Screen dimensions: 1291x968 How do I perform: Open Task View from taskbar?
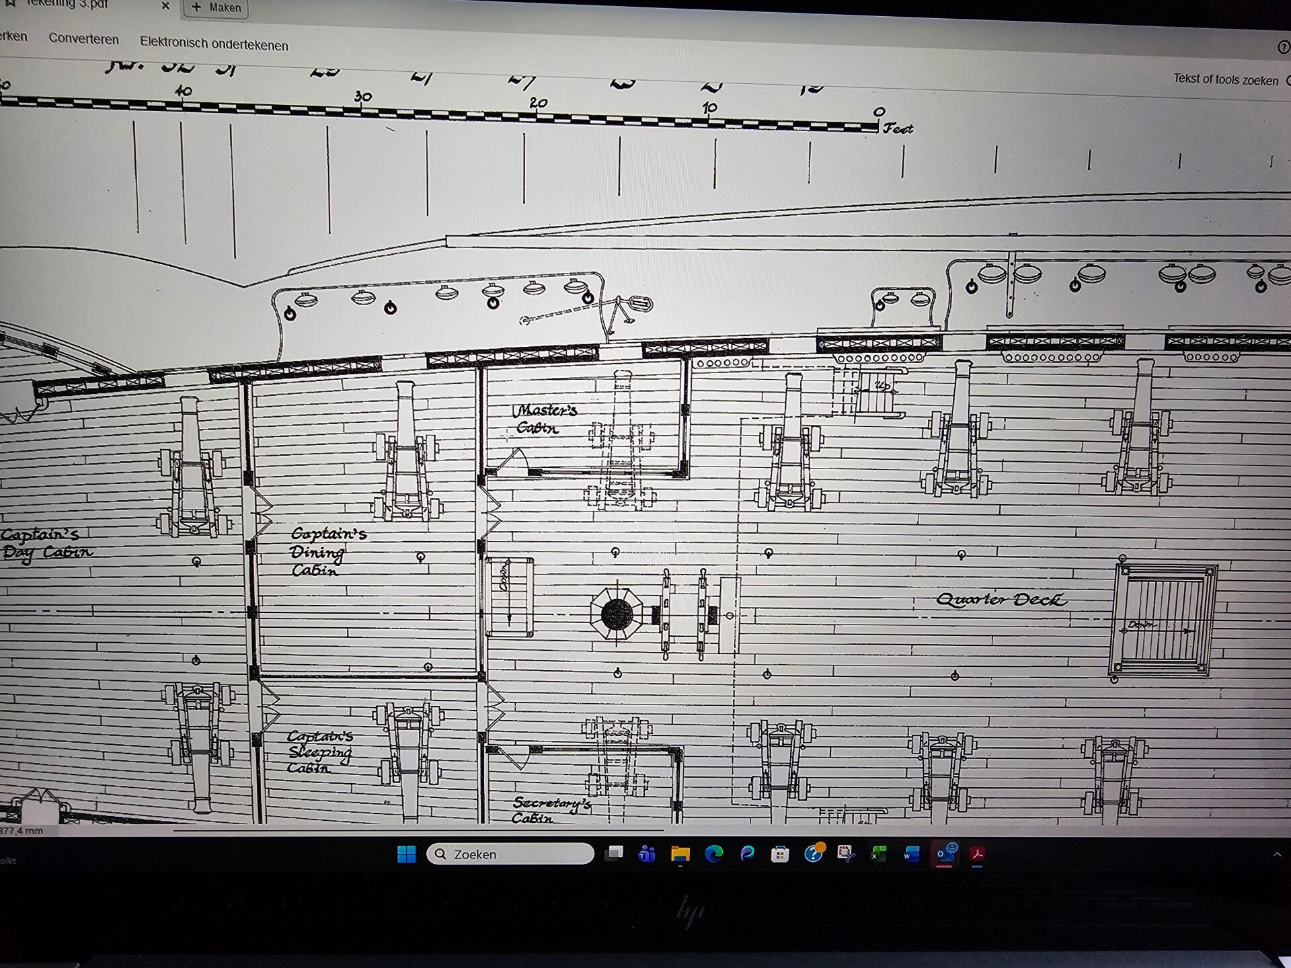click(x=614, y=854)
